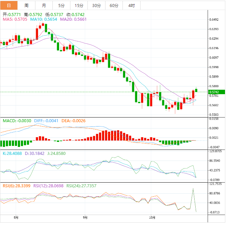
Task: Open the 4时 timeframe tab
Action: pyautogui.click(x=132, y=5)
